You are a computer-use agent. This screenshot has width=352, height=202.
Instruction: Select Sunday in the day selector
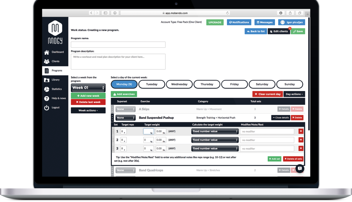[289, 84]
